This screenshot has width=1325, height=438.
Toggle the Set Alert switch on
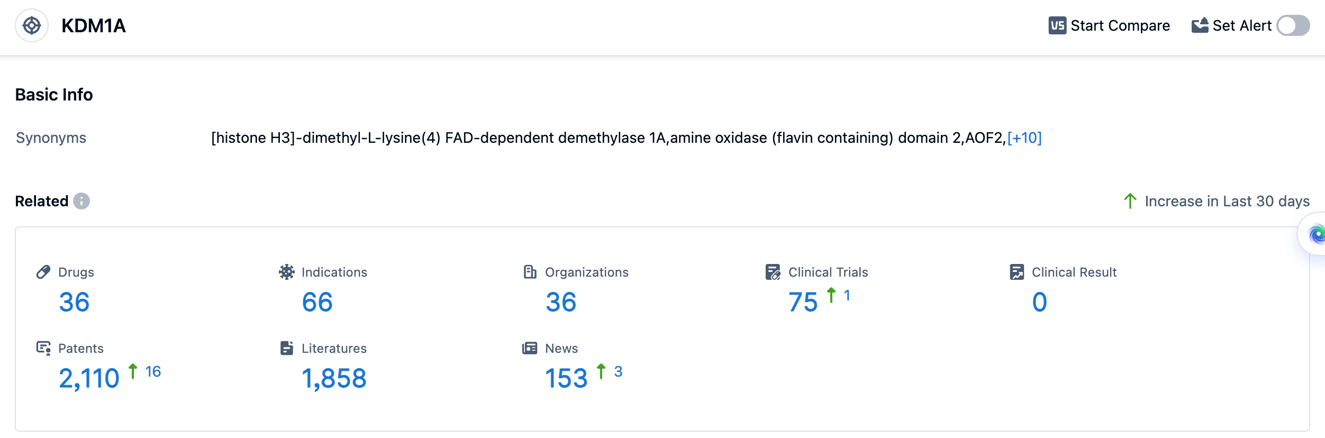click(1293, 25)
